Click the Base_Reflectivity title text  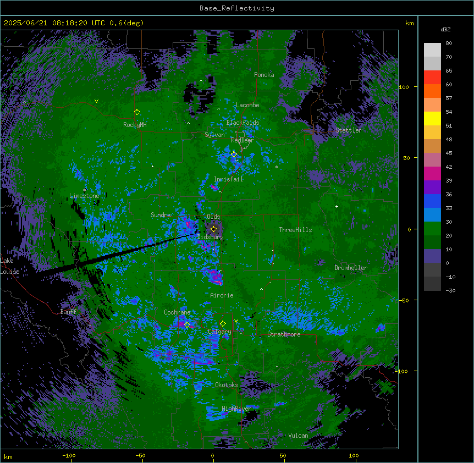(237, 8)
